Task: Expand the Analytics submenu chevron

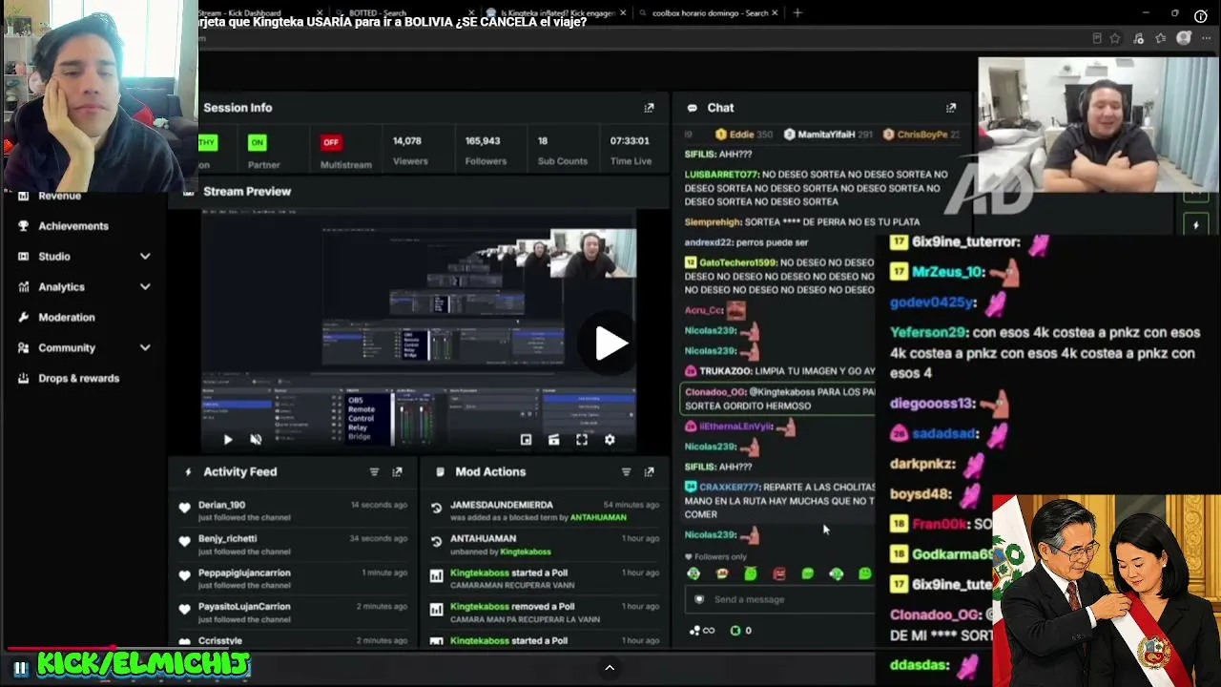Action: pos(145,287)
